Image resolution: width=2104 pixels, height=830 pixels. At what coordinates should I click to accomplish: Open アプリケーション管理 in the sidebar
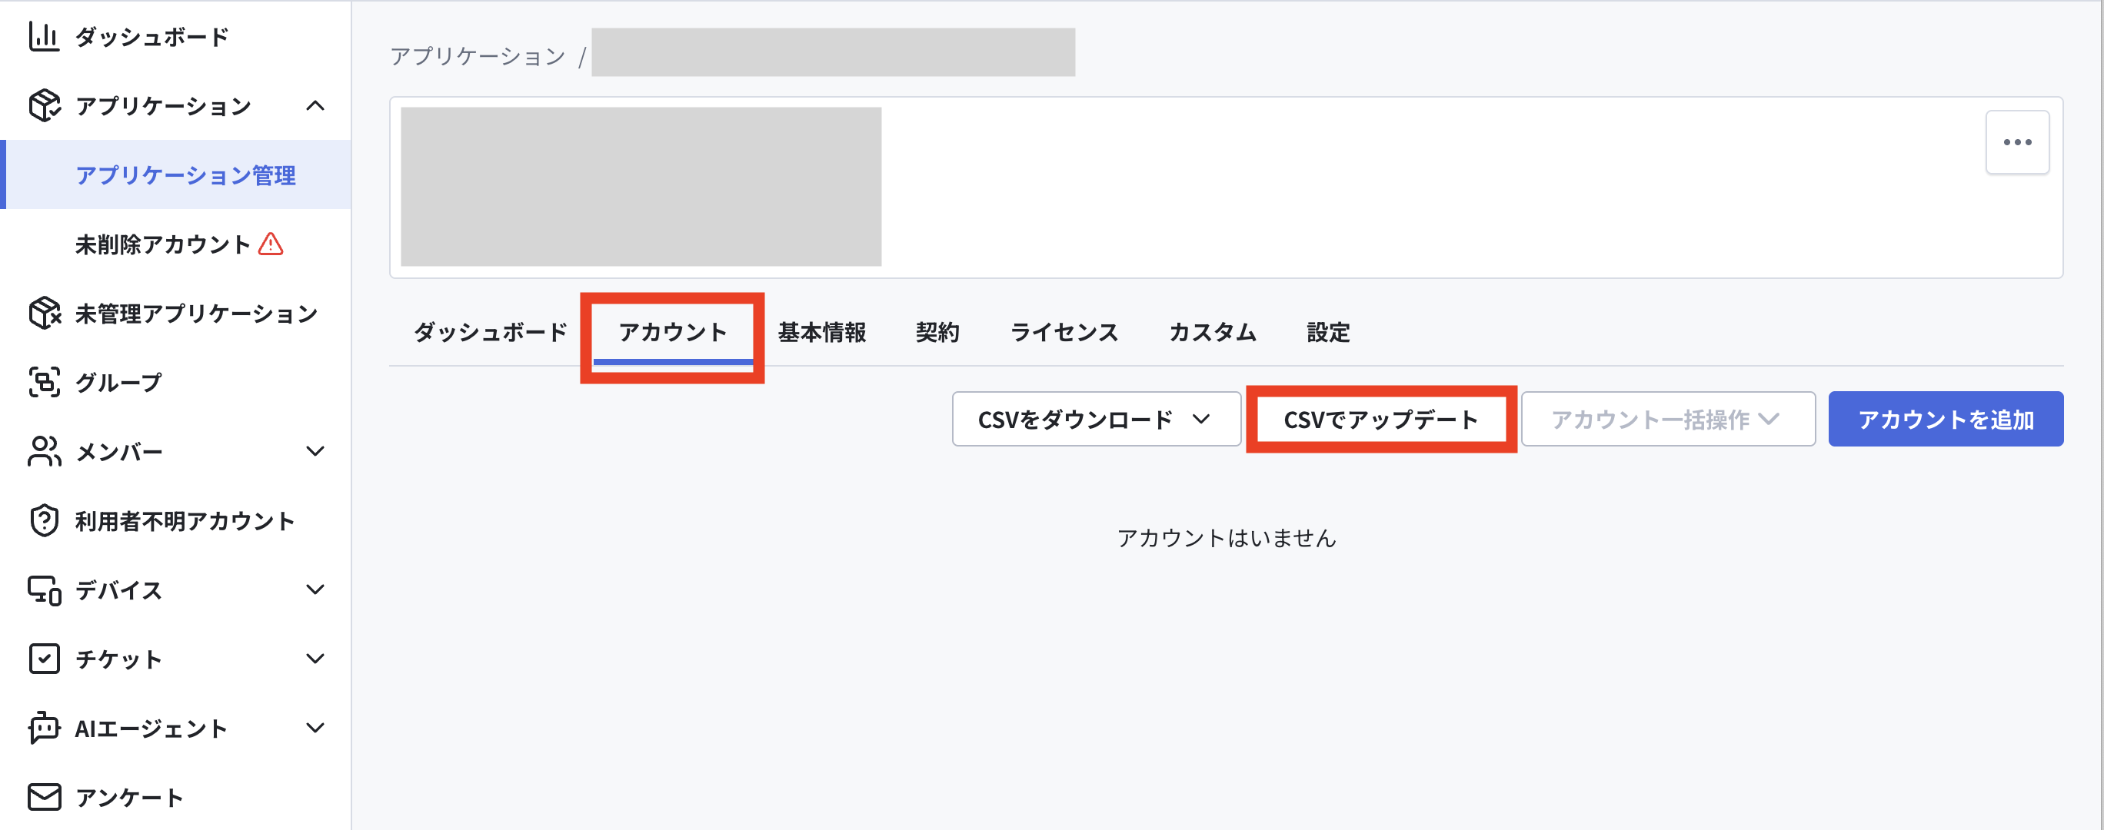tap(176, 174)
